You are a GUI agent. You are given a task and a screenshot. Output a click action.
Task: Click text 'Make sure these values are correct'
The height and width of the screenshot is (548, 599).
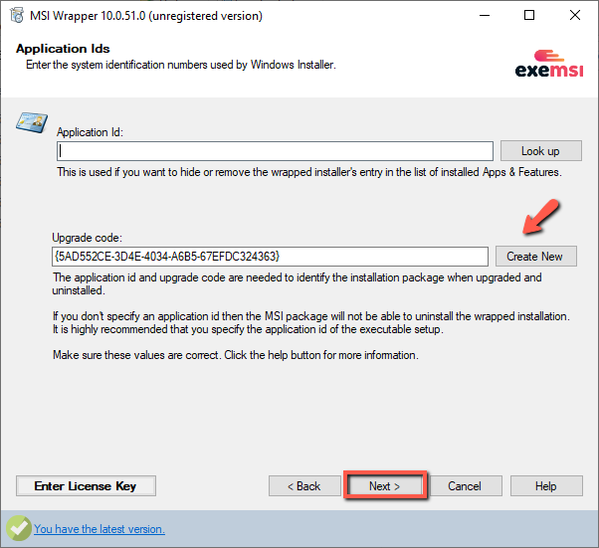click(136, 355)
